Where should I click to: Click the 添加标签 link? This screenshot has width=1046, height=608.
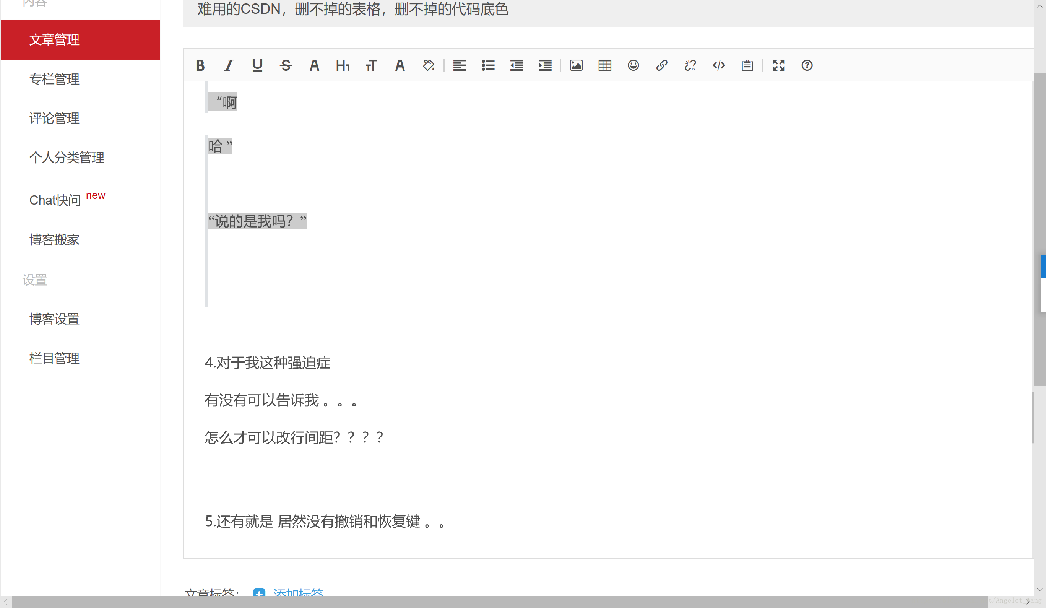[298, 592]
